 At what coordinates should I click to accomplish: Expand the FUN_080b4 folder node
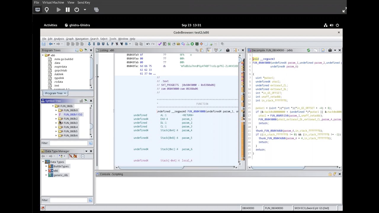pyautogui.click(x=56, y=127)
